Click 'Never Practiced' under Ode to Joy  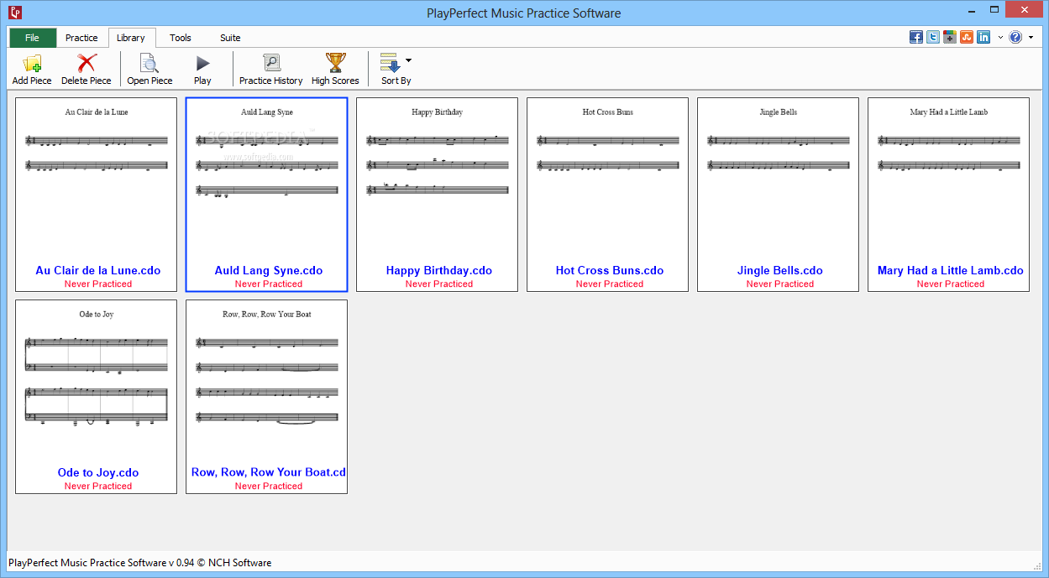click(98, 486)
